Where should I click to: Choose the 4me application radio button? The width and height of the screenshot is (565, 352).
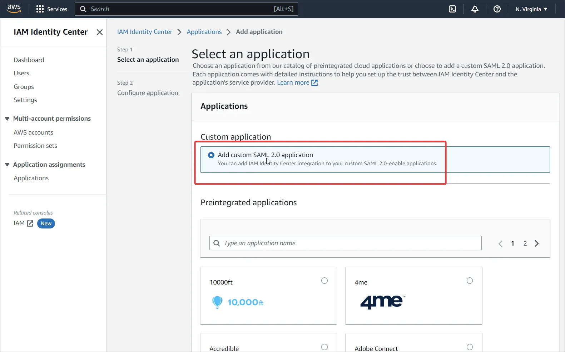470,281
